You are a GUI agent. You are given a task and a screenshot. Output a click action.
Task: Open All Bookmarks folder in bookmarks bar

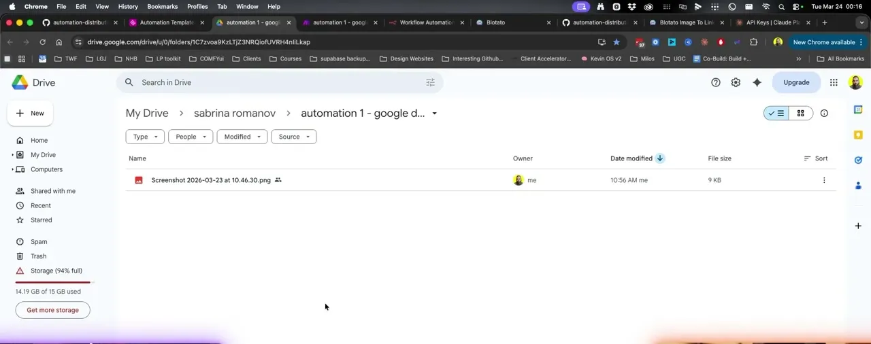(840, 58)
